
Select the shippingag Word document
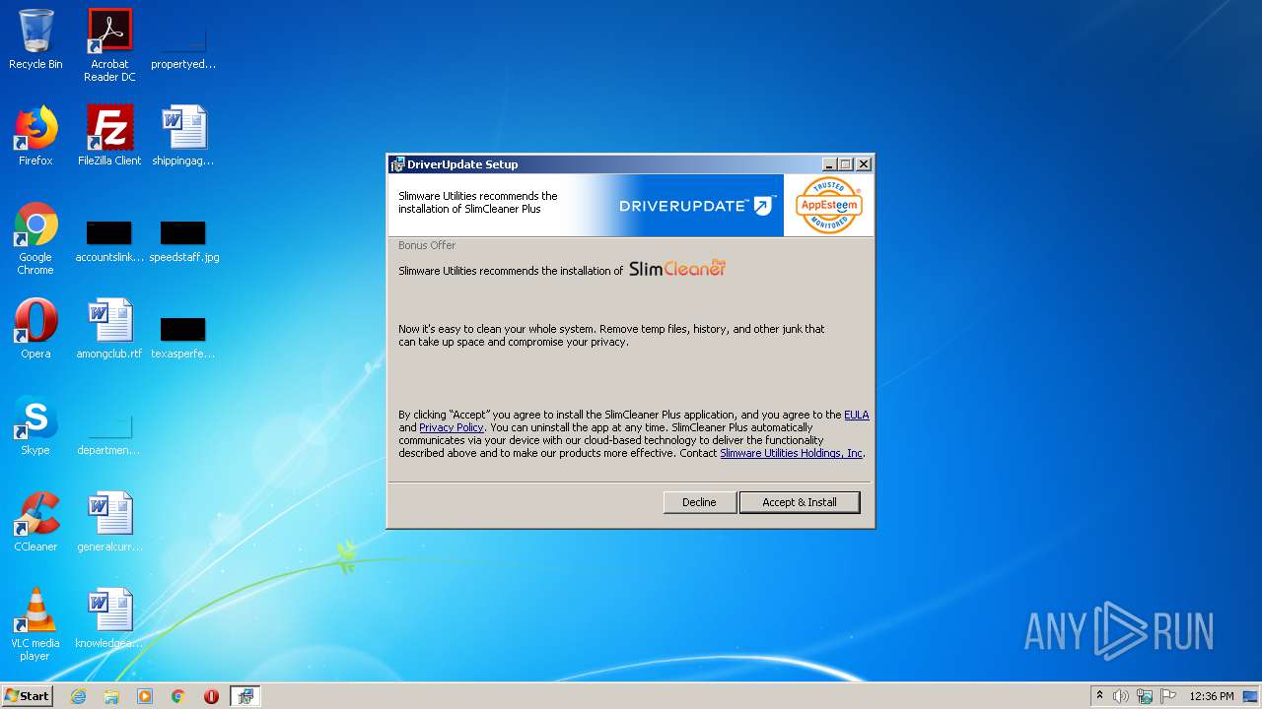click(183, 136)
